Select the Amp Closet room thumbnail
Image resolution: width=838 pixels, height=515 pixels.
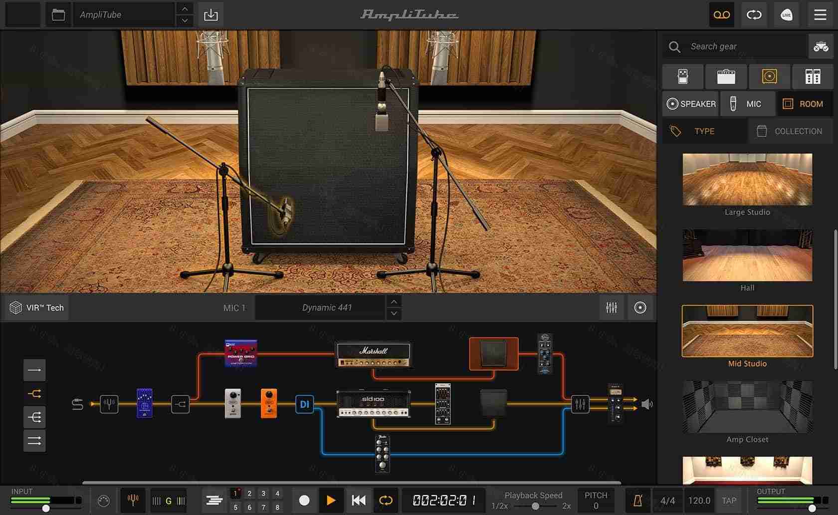[747, 407]
